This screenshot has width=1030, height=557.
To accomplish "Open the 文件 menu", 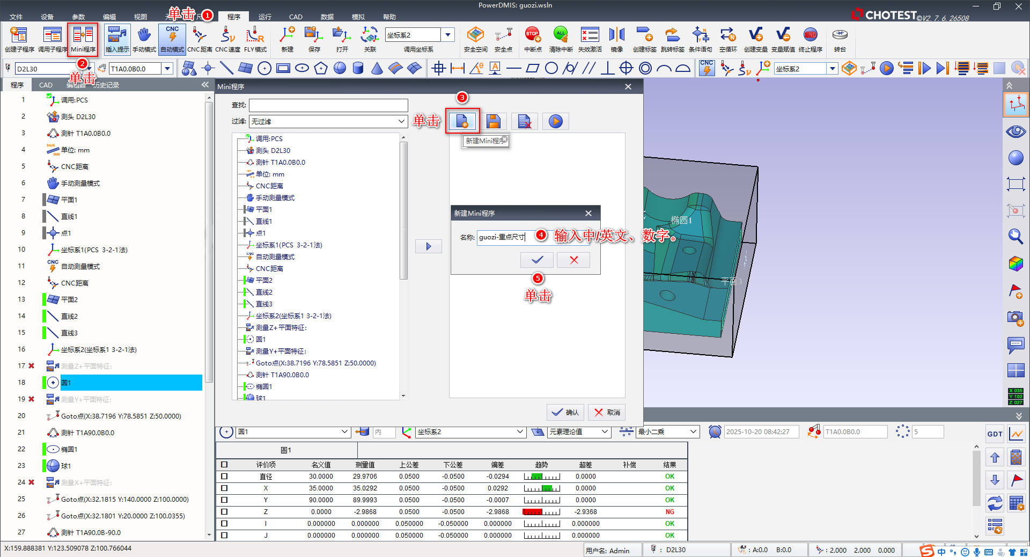I will pos(16,17).
